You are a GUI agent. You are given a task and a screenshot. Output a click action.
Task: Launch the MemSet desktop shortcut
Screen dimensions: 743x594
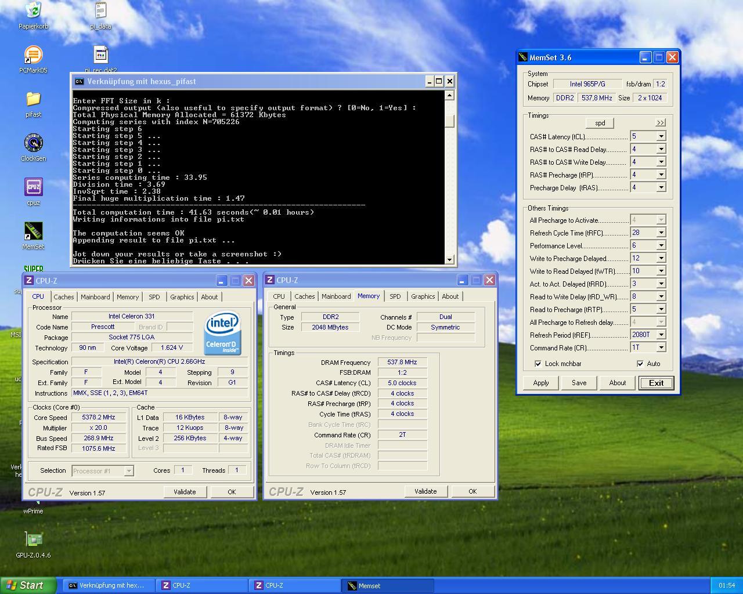pyautogui.click(x=33, y=231)
